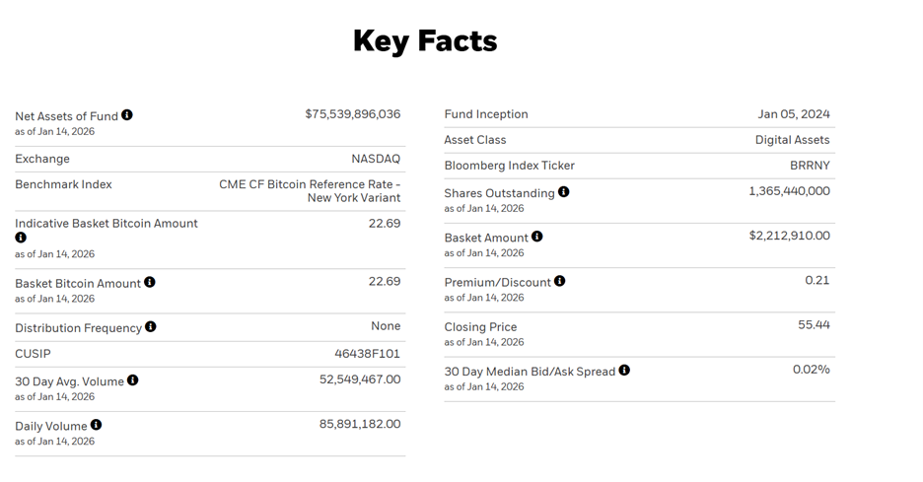This screenshot has height=482, width=923.
Task: Open 30 Day Median Bid/Ask Spread info icon
Action: point(624,371)
